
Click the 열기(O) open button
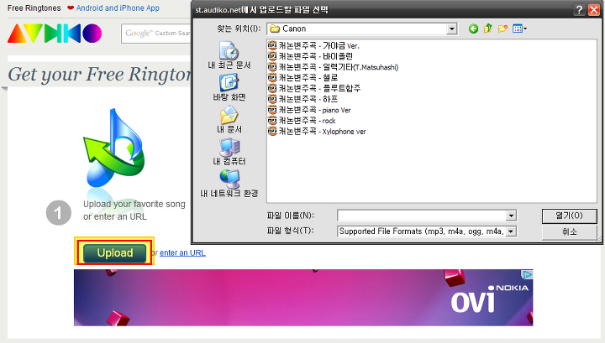click(x=570, y=216)
